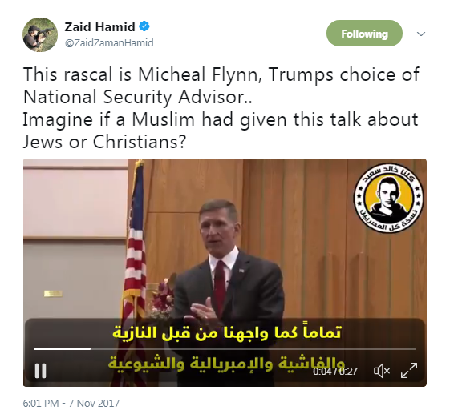This screenshot has width=450, height=418.
Task: Click the 'Jews or Christians?' text line
Action: tap(105, 142)
